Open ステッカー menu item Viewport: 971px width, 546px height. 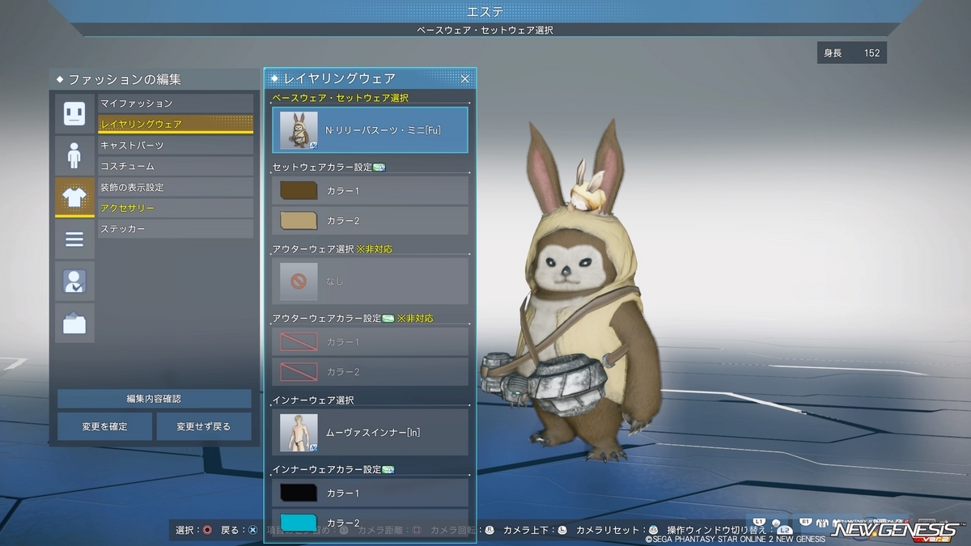(x=176, y=229)
